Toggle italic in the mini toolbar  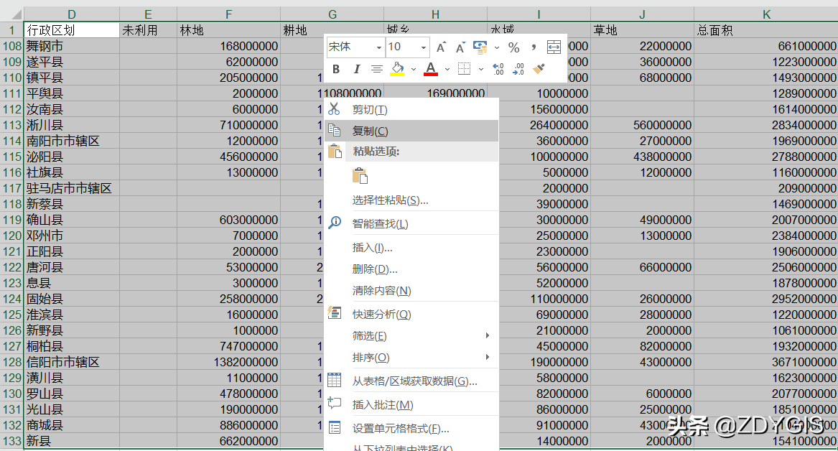tap(356, 69)
